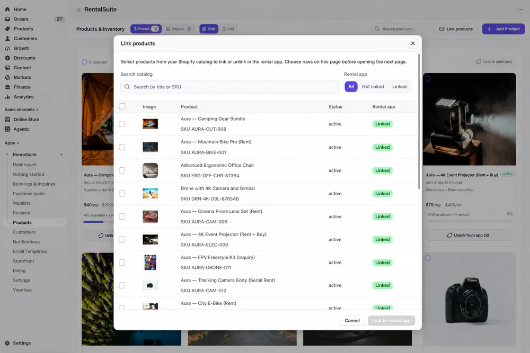Viewport: 530px width, 353px height.
Task: Click Unlink selected button
Action: 493,62
